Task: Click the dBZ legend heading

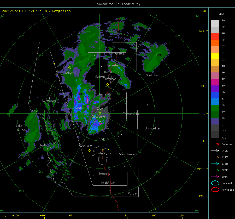Action: coord(221,14)
